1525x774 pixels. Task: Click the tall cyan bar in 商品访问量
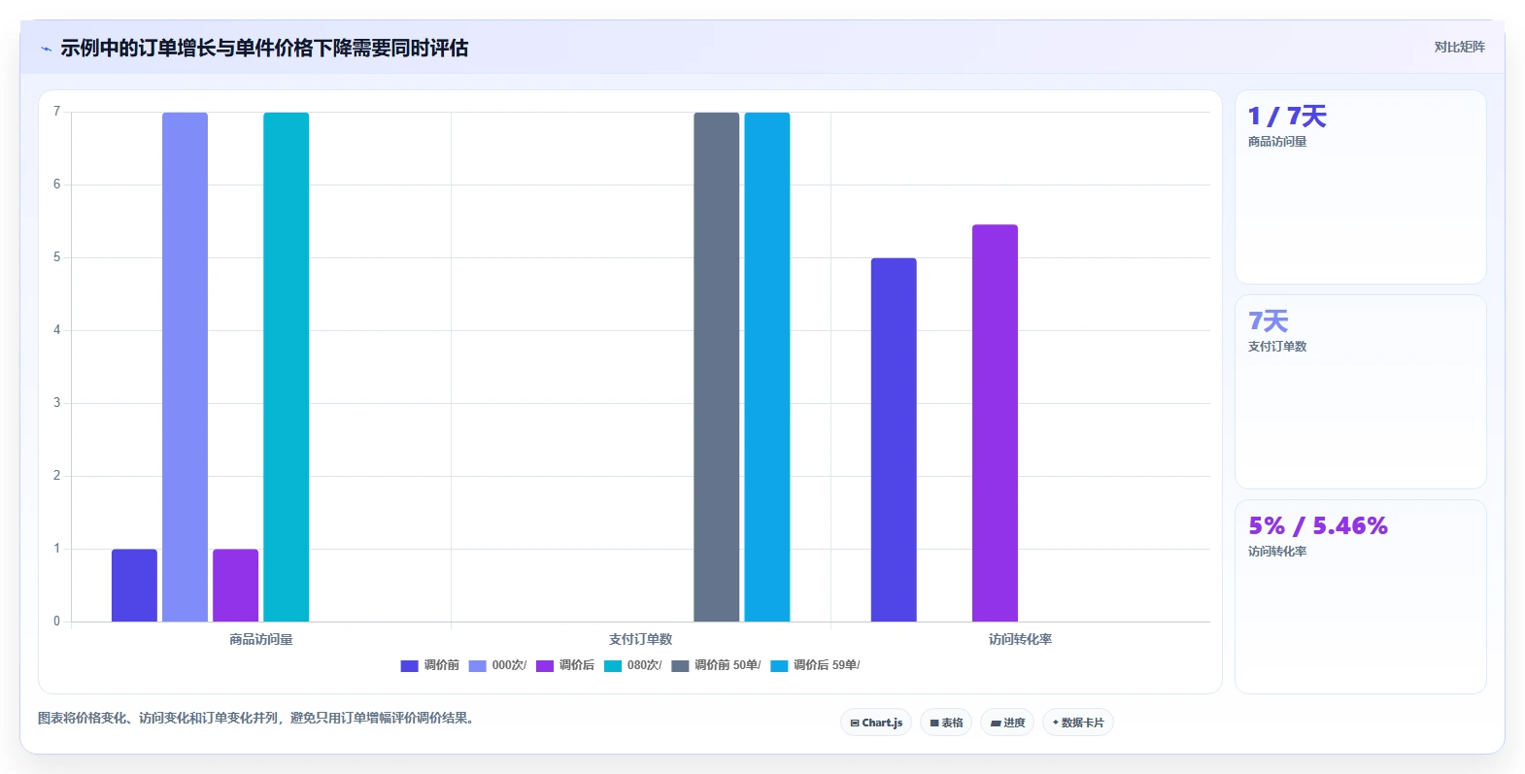pyautogui.click(x=287, y=367)
